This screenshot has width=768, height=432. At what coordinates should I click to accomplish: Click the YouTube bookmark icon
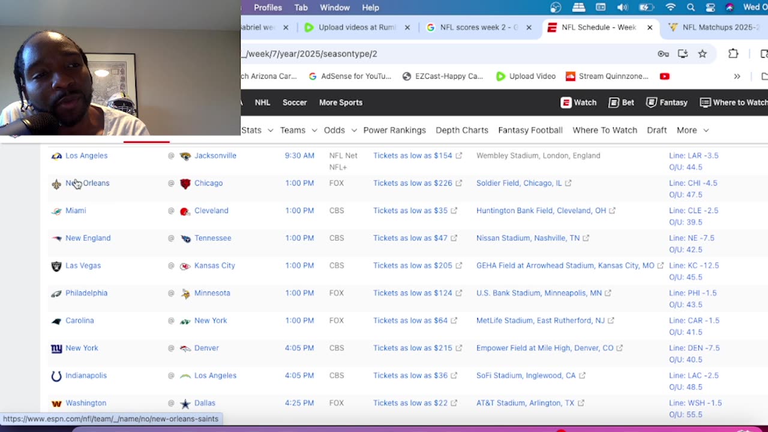pos(664,76)
